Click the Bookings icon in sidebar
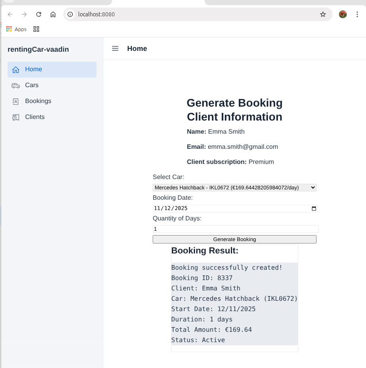 [16, 101]
